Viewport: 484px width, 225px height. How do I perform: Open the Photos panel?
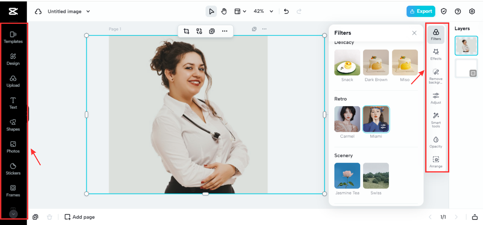(x=13, y=147)
